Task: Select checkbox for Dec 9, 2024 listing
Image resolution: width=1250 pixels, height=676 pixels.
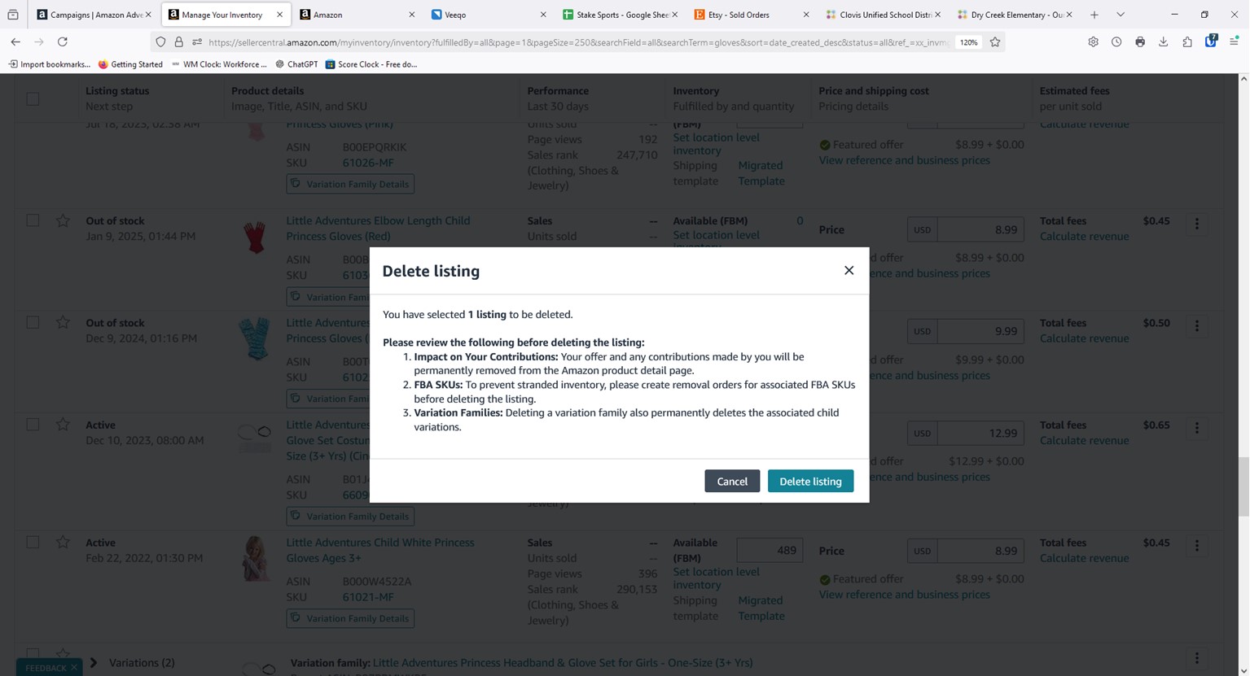Action: (x=33, y=322)
